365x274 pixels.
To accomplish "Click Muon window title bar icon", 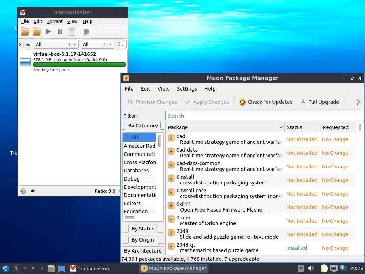I will click(126, 78).
